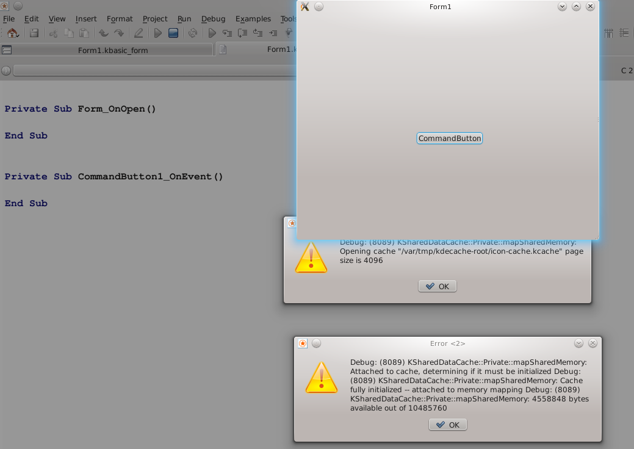Open the Examples menu

(x=253, y=19)
